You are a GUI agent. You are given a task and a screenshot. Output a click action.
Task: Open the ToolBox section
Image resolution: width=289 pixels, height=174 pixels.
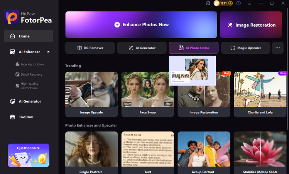tap(29, 117)
